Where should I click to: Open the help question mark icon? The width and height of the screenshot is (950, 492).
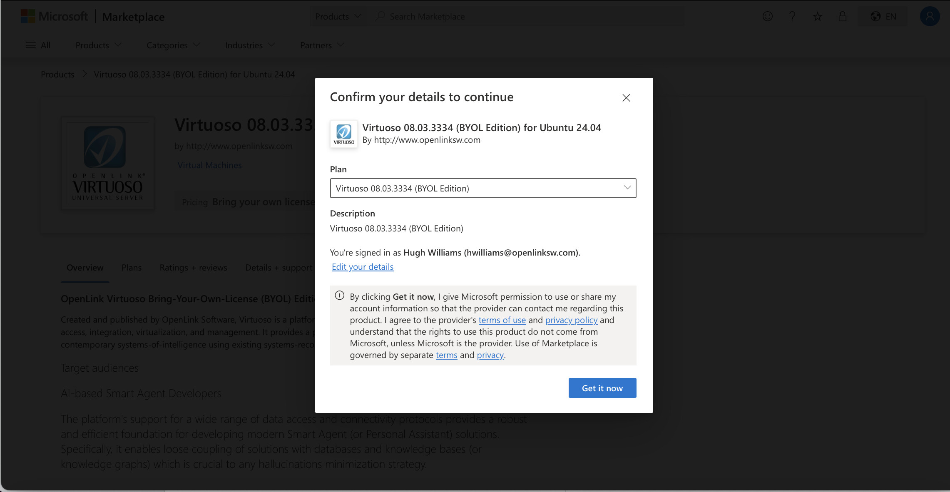click(x=792, y=16)
